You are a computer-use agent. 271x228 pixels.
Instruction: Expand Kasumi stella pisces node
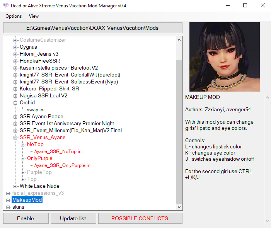[x=15, y=68]
